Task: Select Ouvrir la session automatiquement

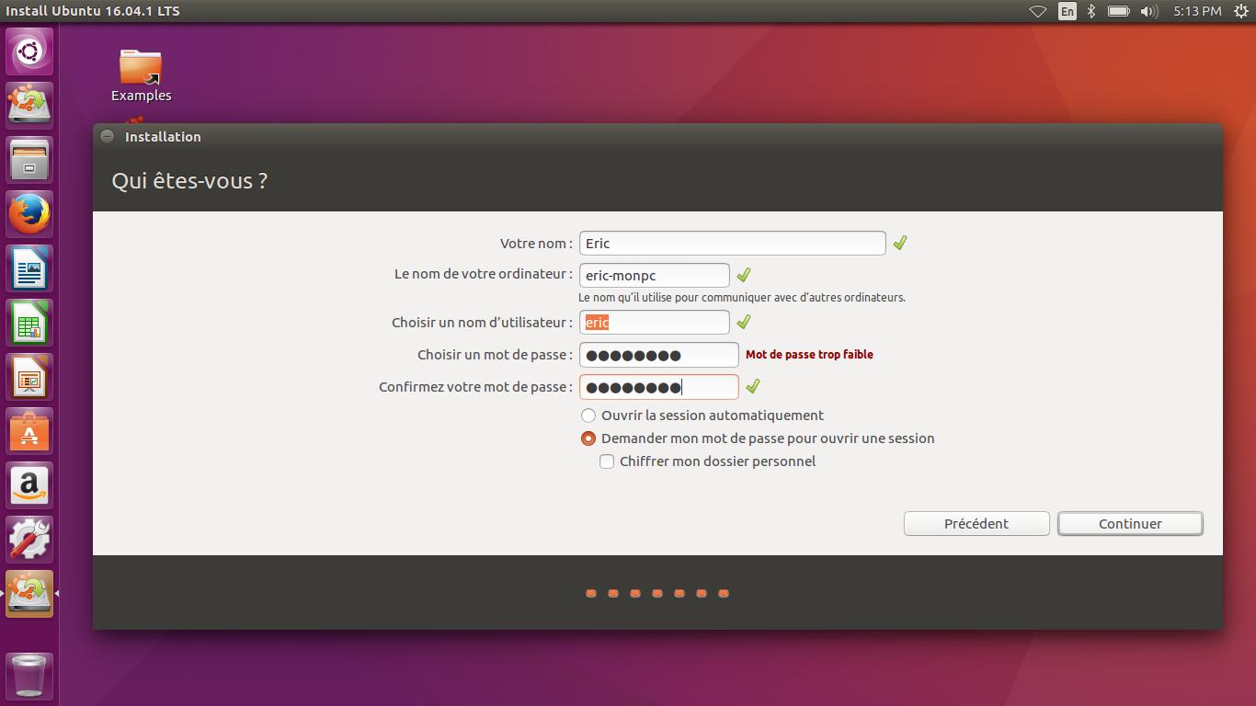Action: 702,416
